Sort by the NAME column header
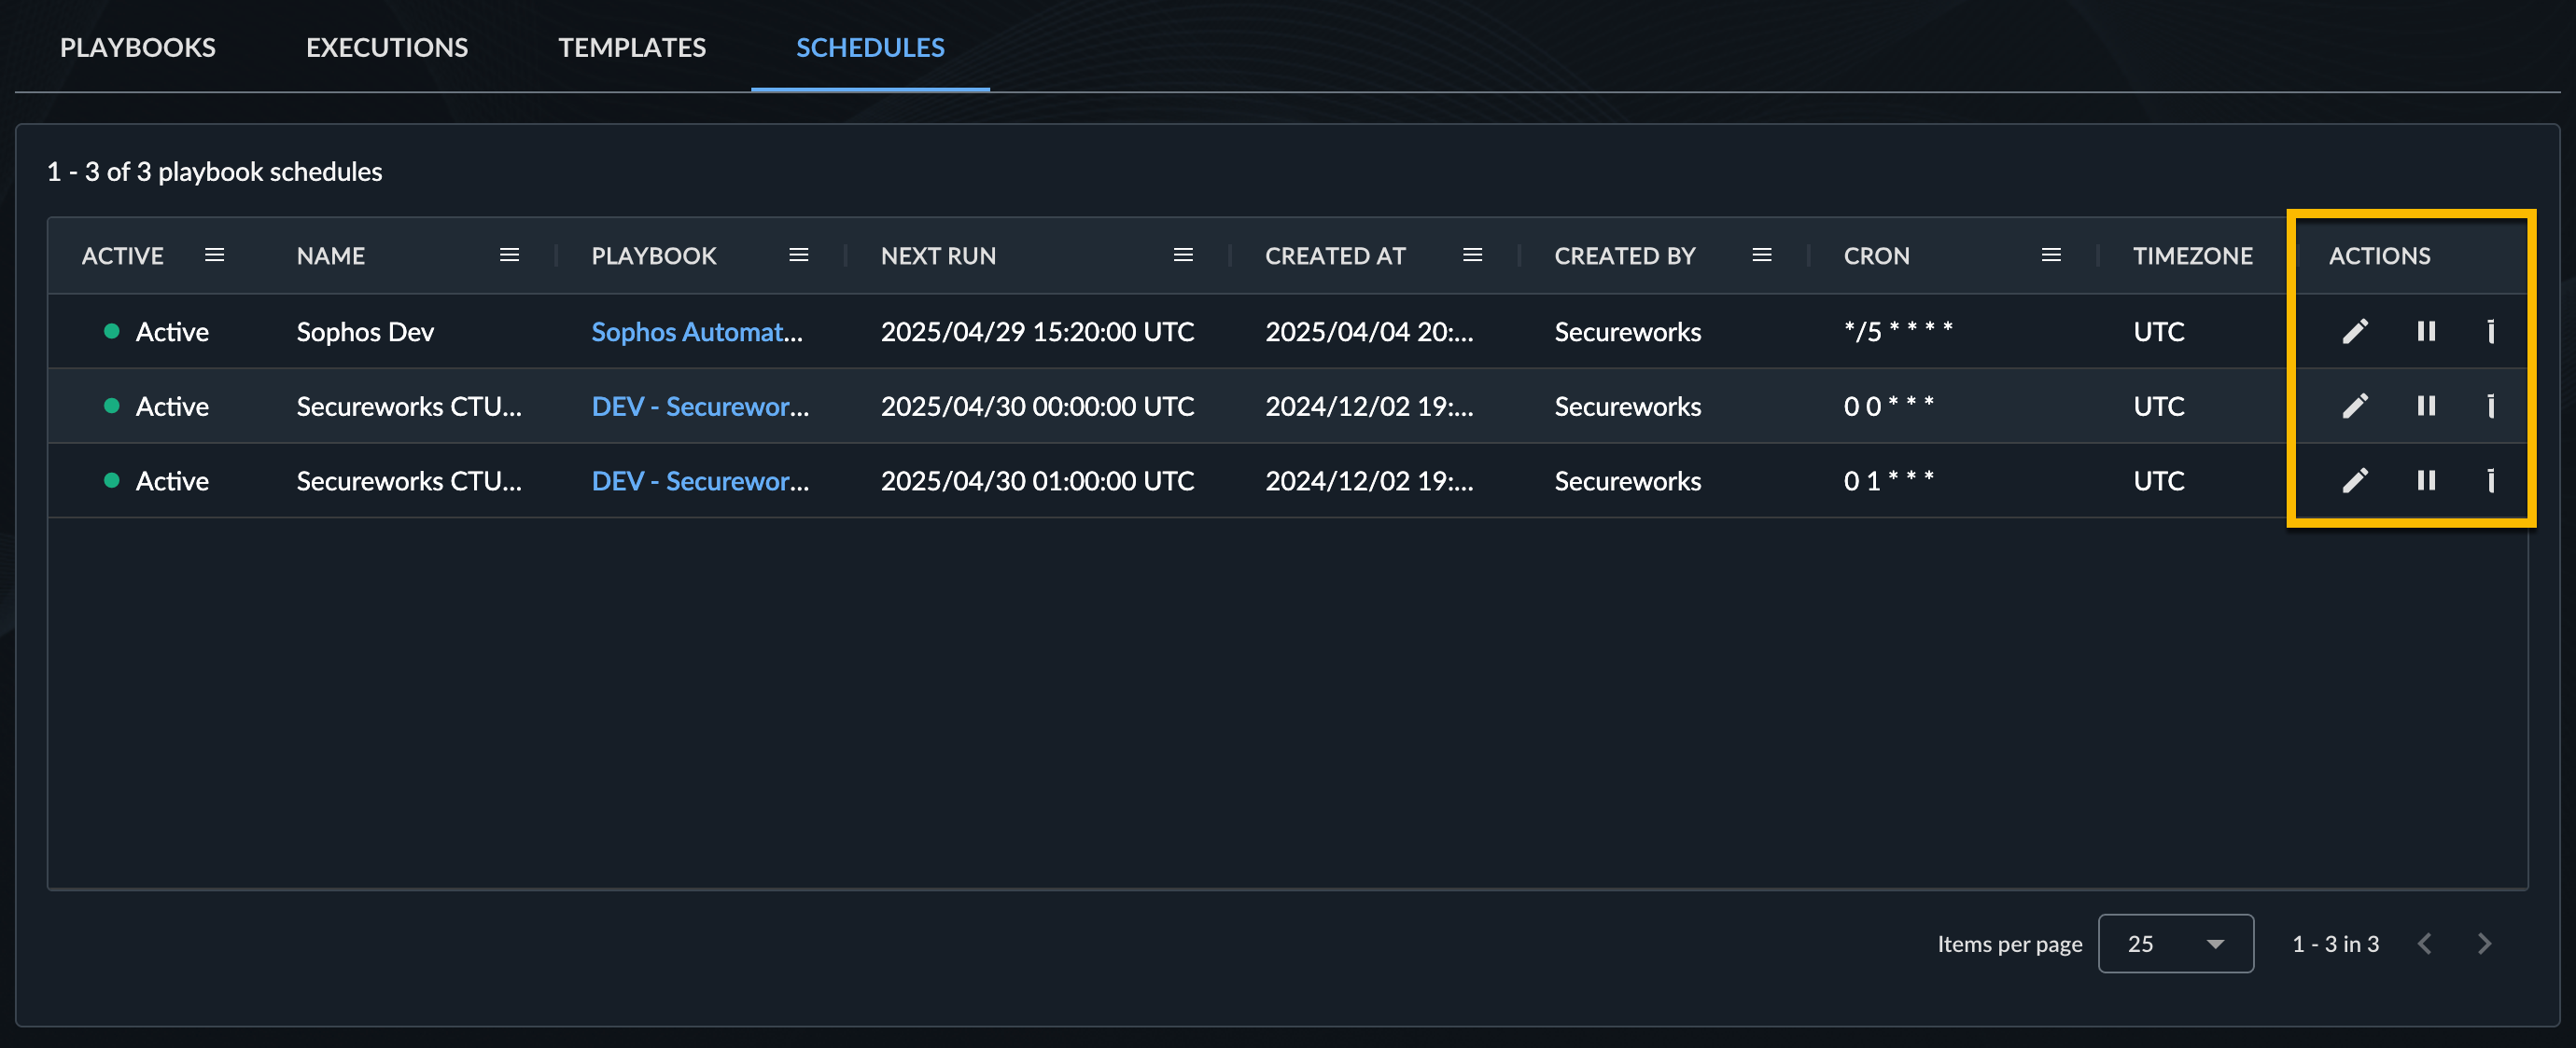Screen dimensions: 2576x1048 (x=330, y=255)
